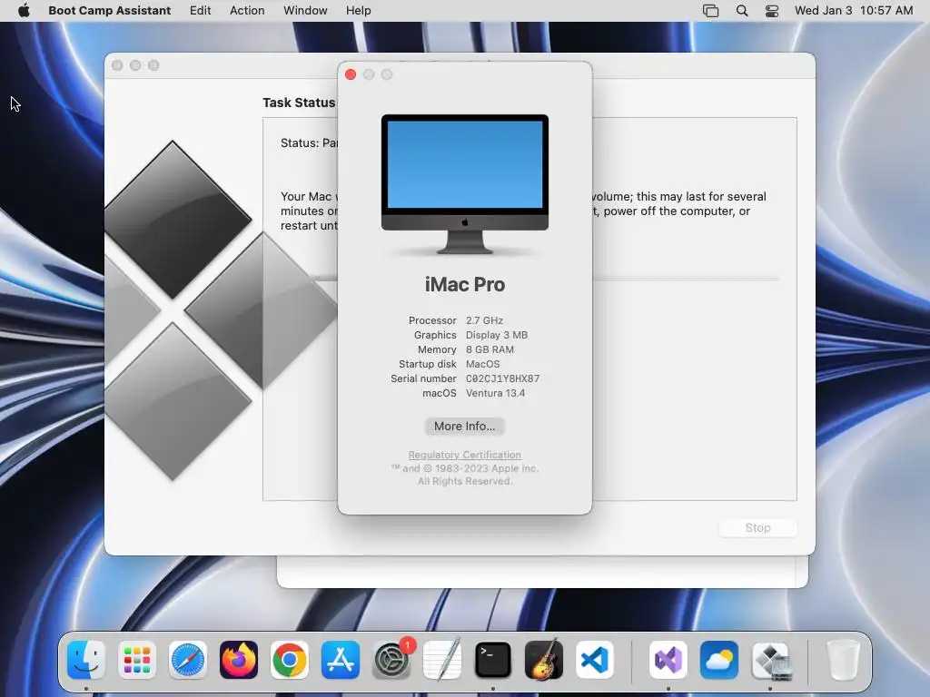Screen dimensions: 930x697
Task: Open the Window menu
Action: coord(305,10)
